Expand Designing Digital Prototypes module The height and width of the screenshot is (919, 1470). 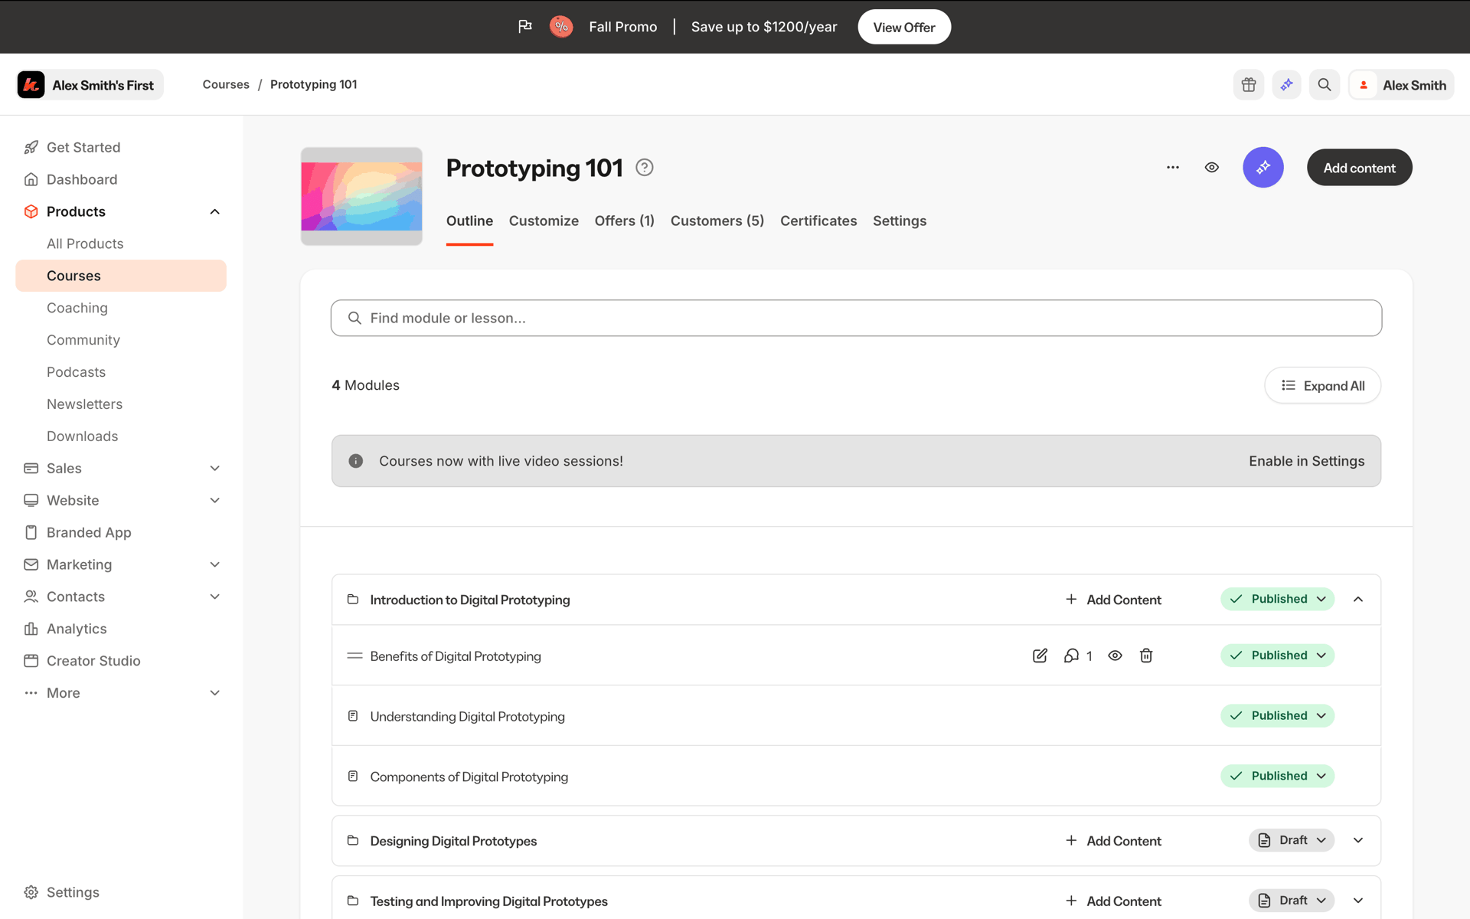(x=1358, y=841)
